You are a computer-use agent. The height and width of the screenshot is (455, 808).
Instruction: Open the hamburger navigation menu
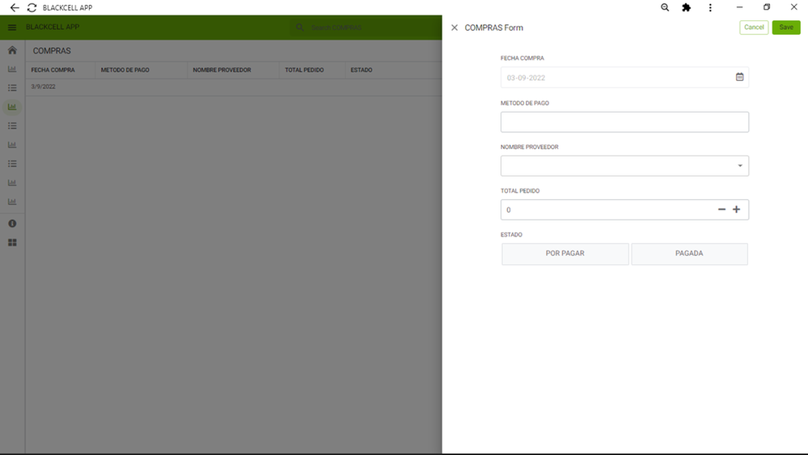[x=12, y=28]
